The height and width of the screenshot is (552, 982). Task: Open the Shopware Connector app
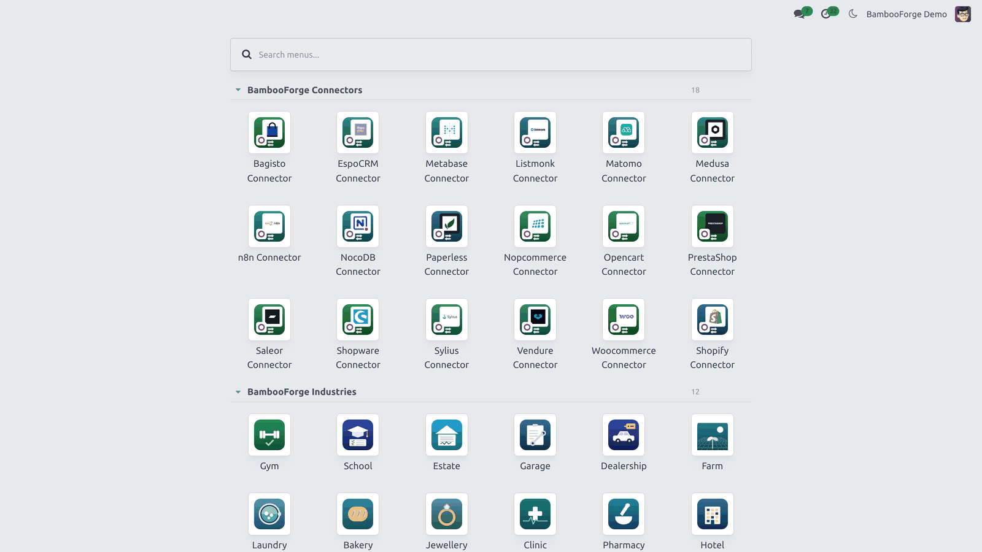click(x=358, y=320)
